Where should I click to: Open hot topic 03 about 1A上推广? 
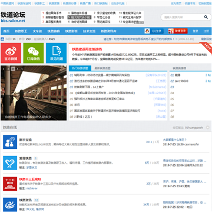(89, 87)
